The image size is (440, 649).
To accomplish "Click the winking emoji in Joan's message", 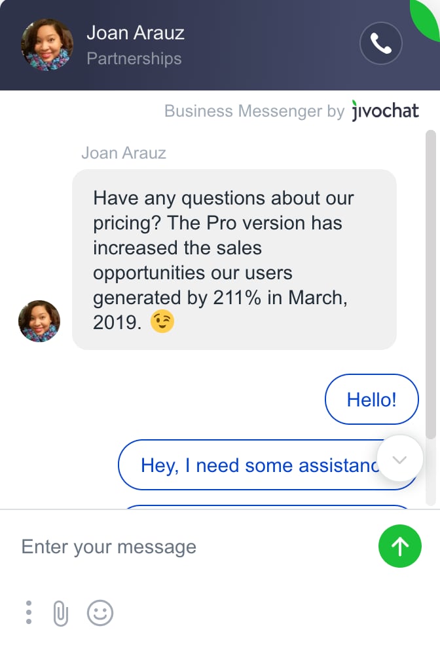I will coord(163,321).
